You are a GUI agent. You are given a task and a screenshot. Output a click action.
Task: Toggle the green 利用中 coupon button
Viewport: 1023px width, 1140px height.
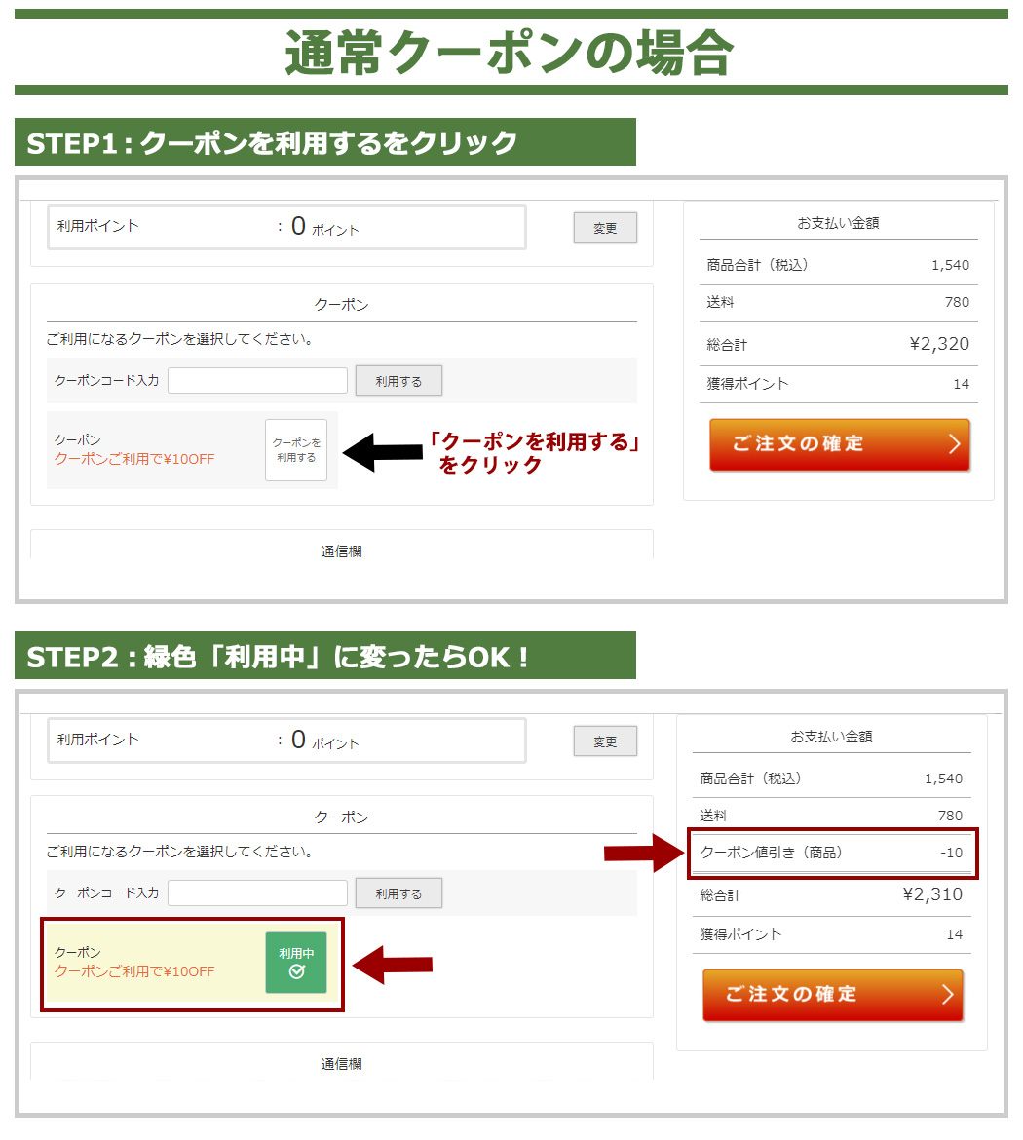pos(296,963)
